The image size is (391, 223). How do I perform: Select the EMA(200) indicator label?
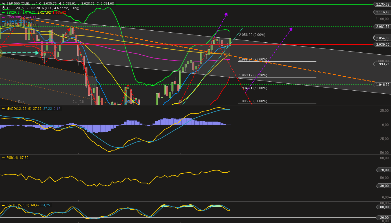pyautogui.click(x=14, y=17)
